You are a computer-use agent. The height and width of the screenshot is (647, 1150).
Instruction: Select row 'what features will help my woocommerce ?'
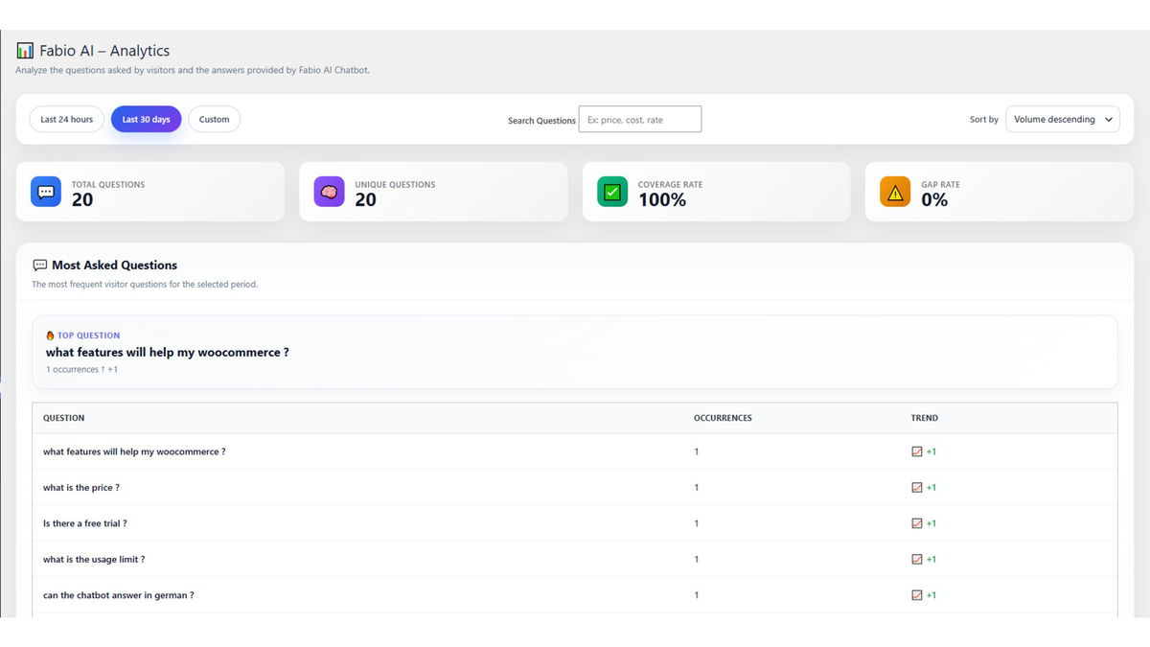tap(575, 451)
